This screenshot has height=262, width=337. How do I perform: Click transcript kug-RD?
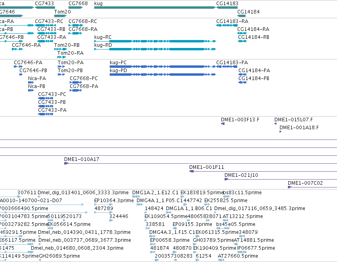[155, 49]
